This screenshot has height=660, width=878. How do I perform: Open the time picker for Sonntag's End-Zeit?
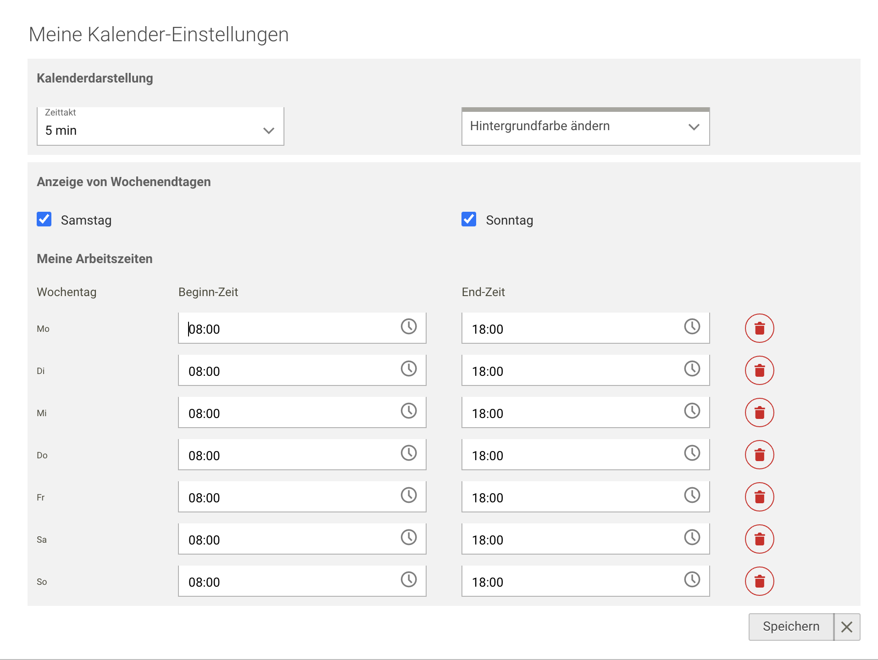tap(692, 580)
